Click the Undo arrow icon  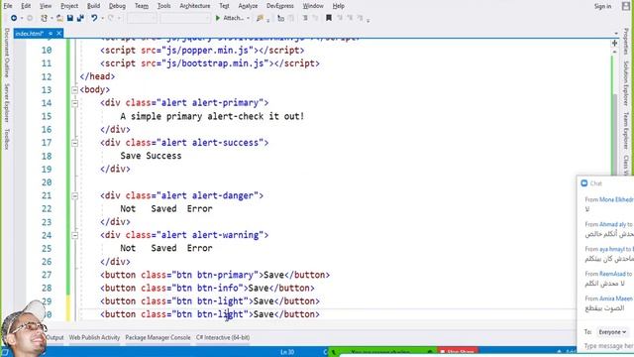click(x=94, y=18)
